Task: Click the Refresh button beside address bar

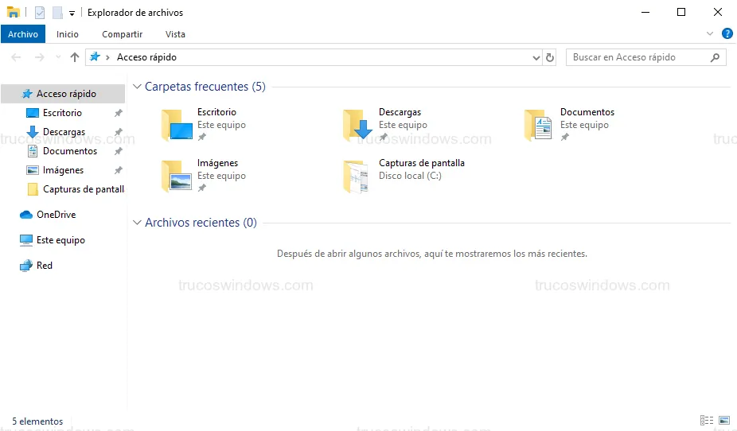Action: point(549,57)
